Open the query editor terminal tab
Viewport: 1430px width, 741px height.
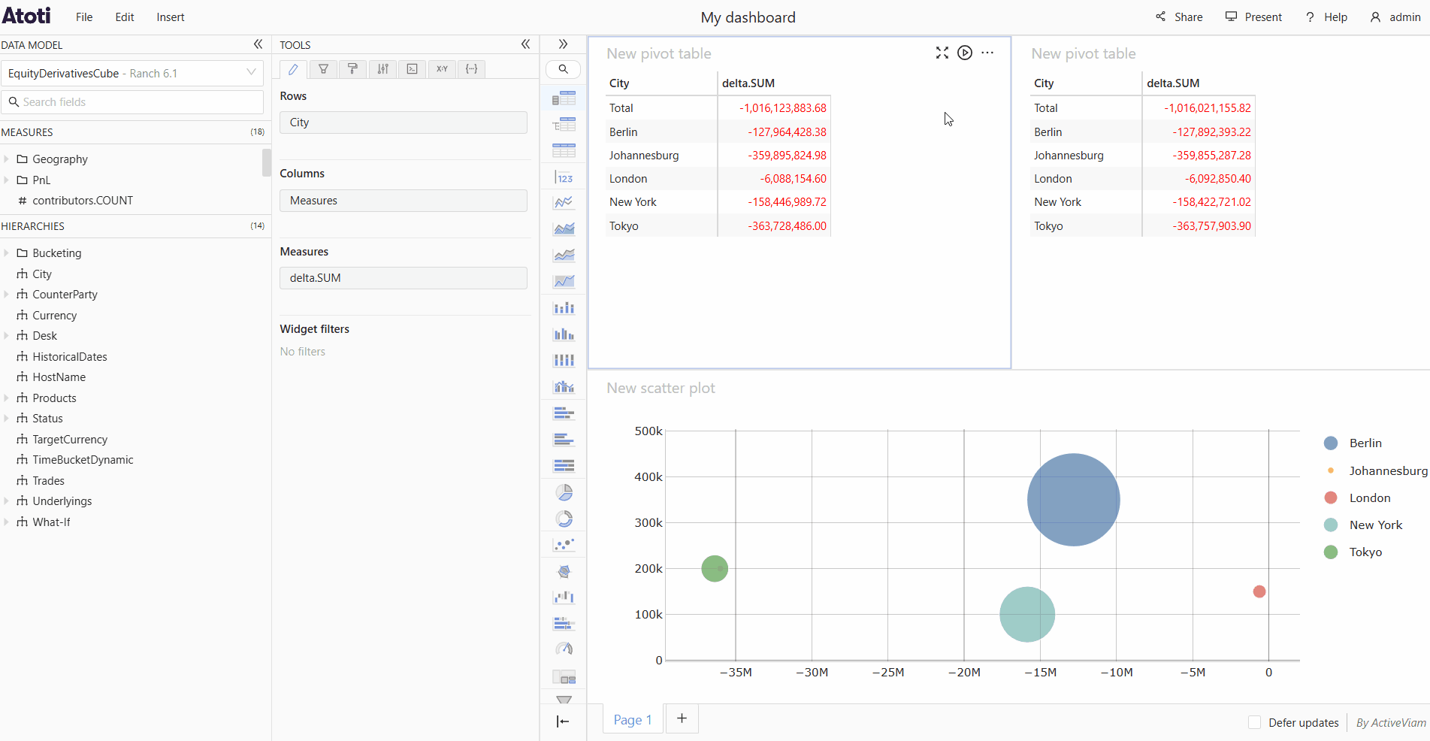(x=412, y=69)
